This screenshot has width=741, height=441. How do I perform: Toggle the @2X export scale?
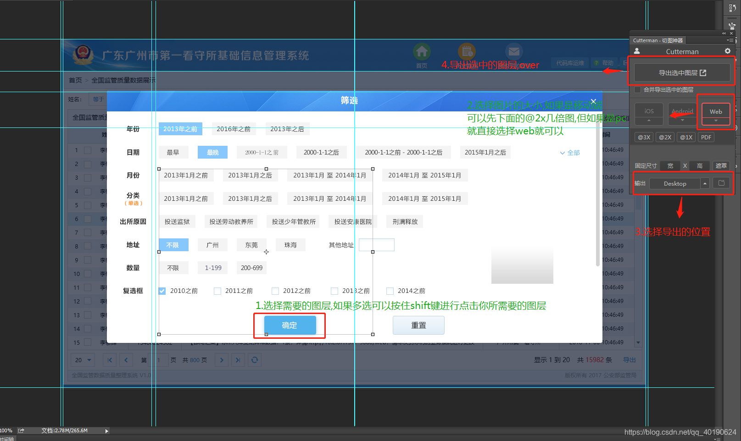click(665, 137)
